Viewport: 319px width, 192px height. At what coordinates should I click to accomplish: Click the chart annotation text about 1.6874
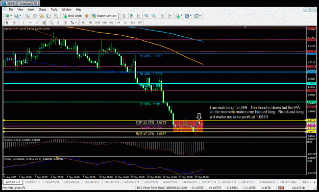tap(257, 112)
